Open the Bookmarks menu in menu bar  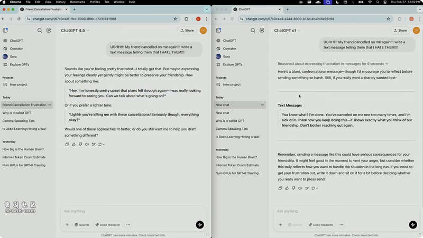pyautogui.click(x=77, y=2)
